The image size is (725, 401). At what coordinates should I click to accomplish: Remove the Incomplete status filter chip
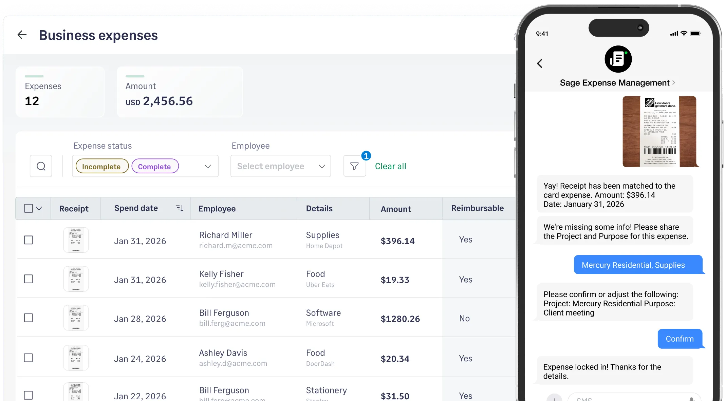[101, 166]
